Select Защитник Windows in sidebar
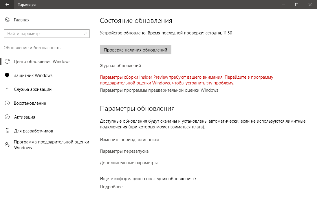Screen dimensions: 317x203 (33, 75)
